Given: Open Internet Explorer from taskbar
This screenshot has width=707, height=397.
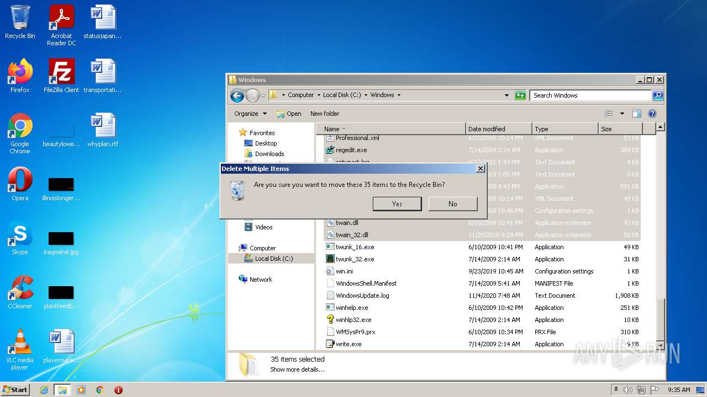Looking at the screenshot, I should [44, 390].
